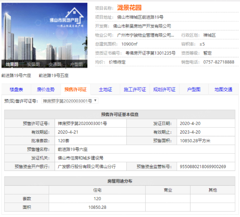Image resolution: width=240 pixels, height=217 pixels.
Task: Switch photo view to 实景图
Action: coord(34,64)
